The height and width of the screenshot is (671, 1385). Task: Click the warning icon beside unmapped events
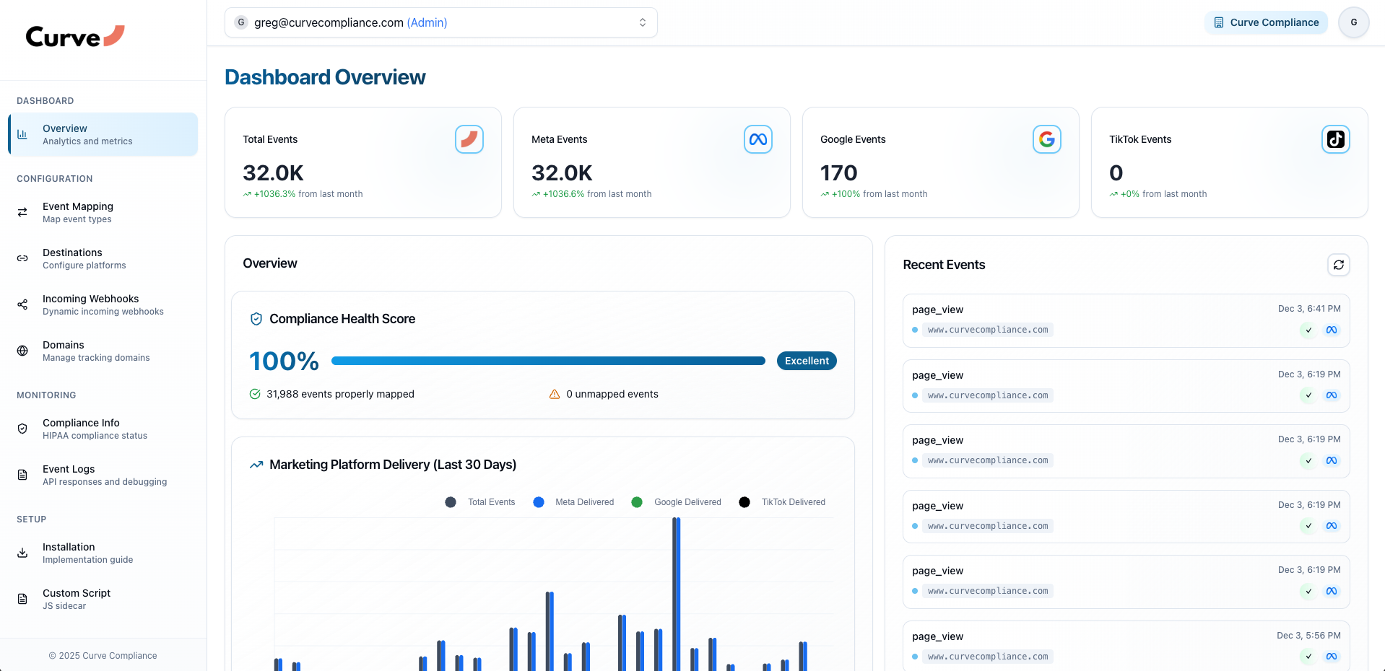pyautogui.click(x=555, y=394)
